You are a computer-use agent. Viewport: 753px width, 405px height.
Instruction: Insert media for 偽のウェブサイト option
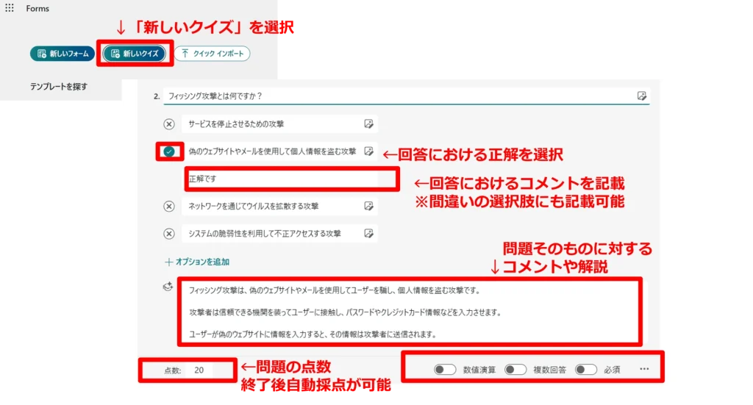[368, 151]
